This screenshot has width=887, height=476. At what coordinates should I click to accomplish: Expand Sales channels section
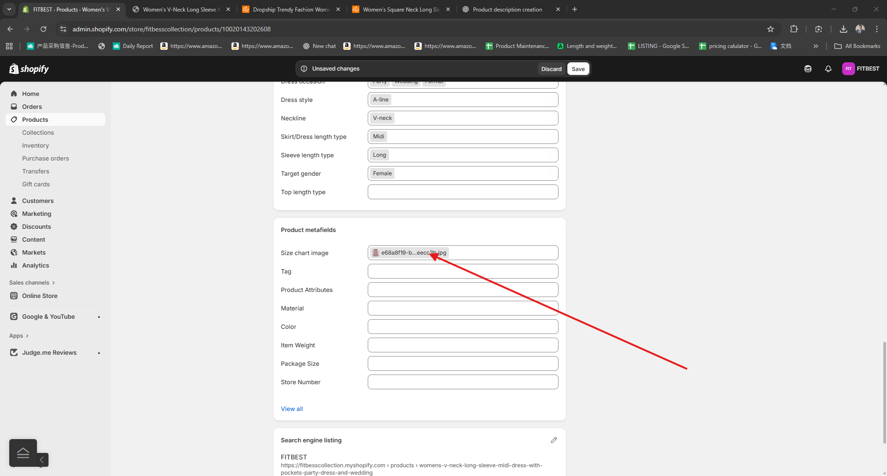(x=32, y=283)
